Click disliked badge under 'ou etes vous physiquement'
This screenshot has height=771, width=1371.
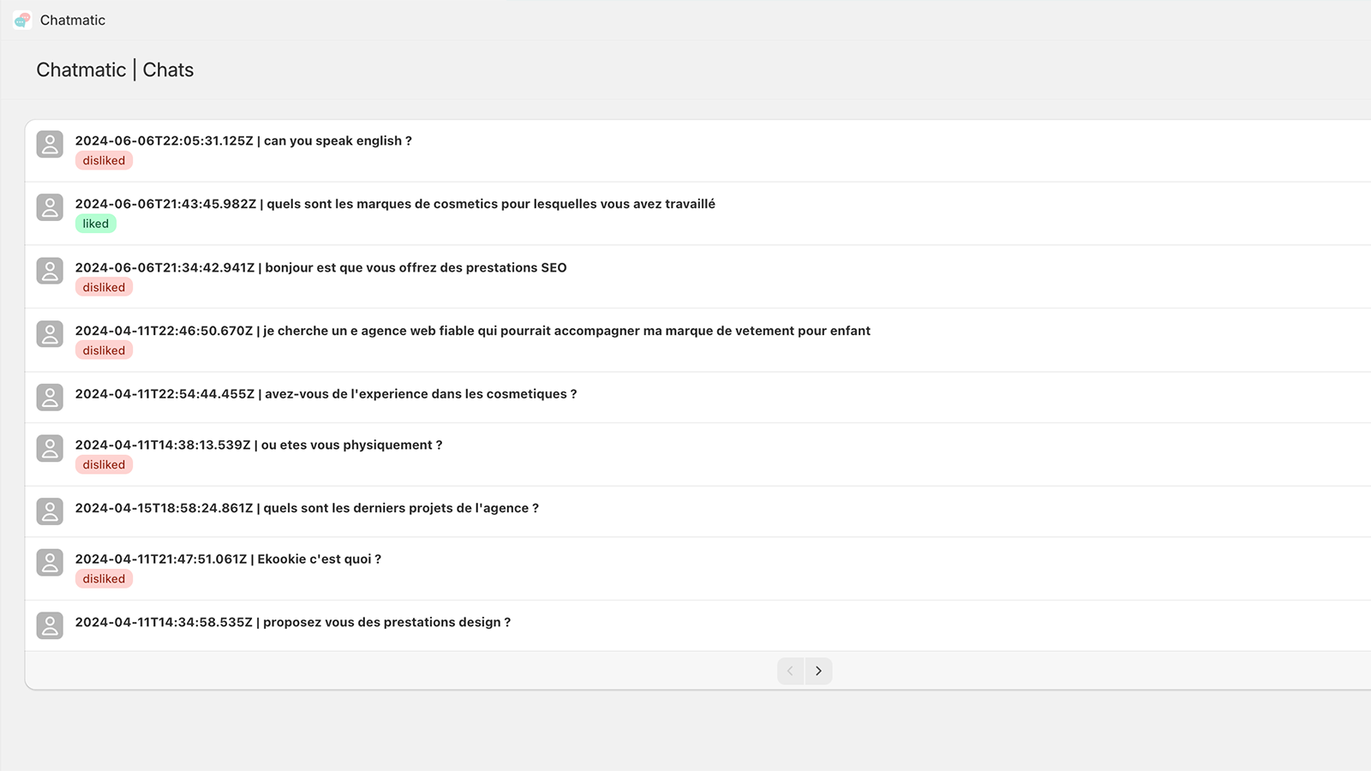point(104,464)
